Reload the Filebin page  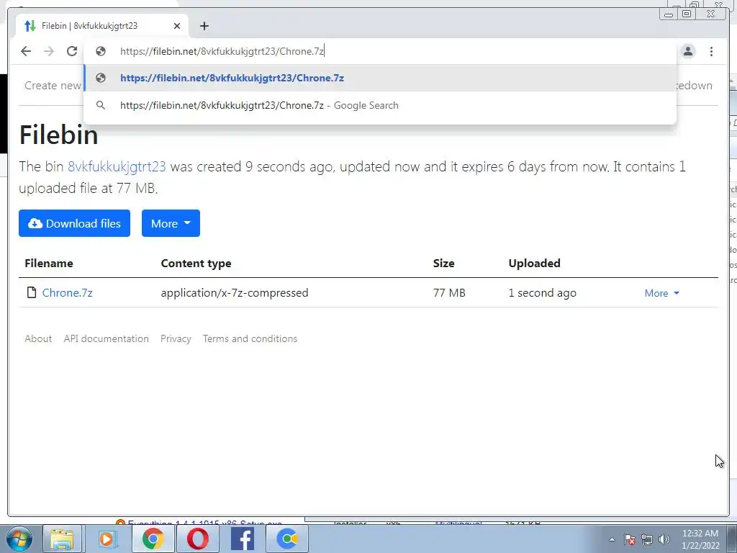coord(72,51)
